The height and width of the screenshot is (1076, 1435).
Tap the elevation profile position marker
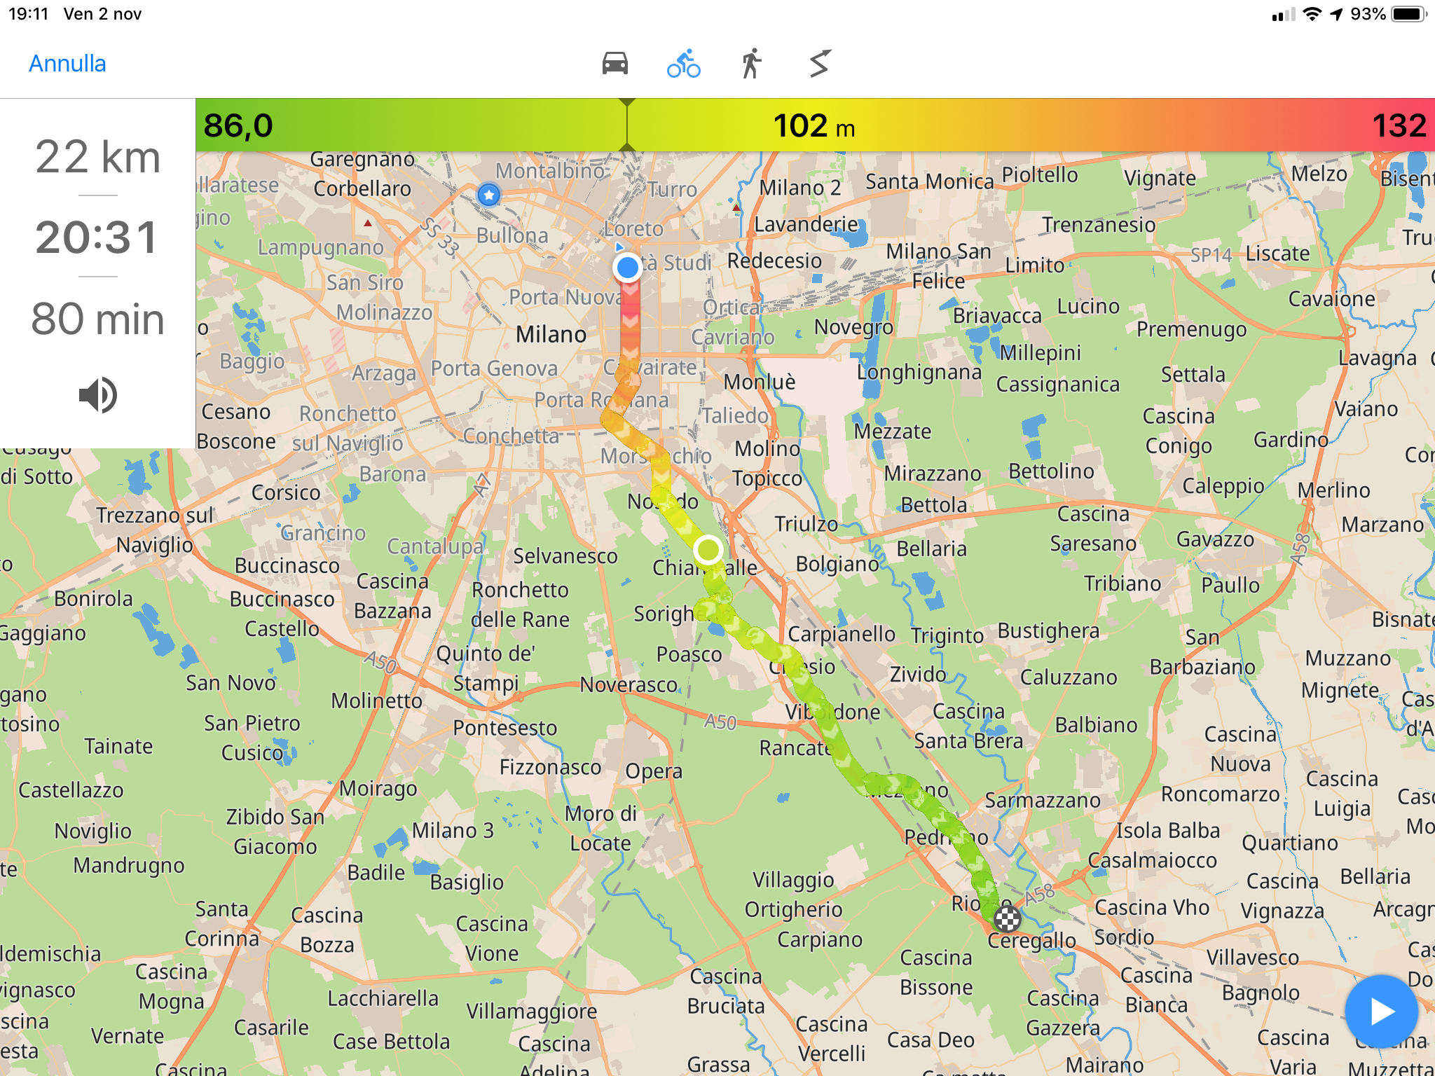pyautogui.click(x=627, y=125)
